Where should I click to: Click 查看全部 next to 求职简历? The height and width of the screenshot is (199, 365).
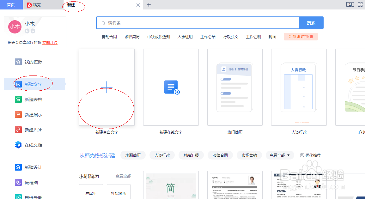(x=123, y=176)
